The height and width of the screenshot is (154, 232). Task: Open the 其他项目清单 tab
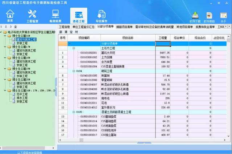tap(185, 27)
